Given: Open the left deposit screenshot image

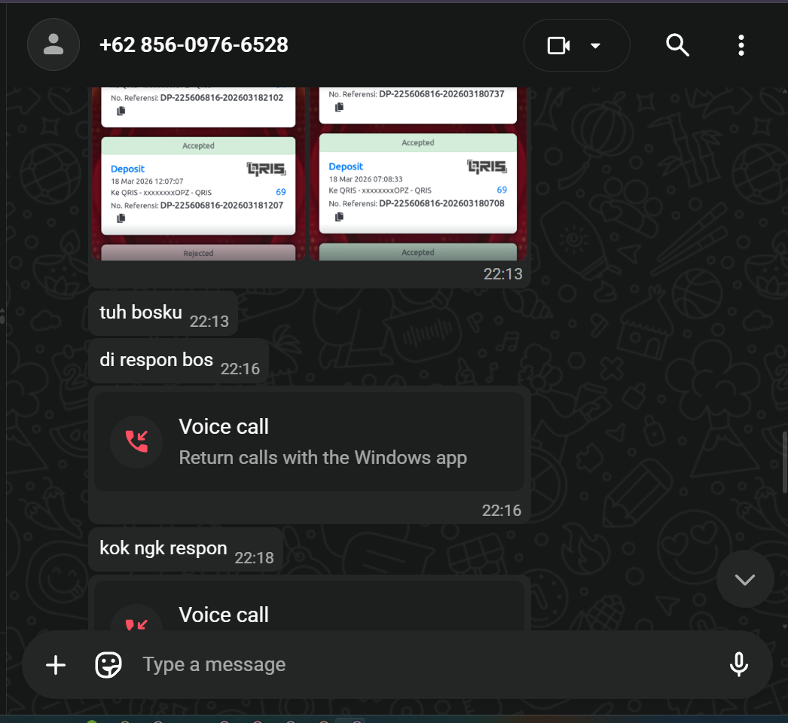Looking at the screenshot, I should tap(199, 174).
